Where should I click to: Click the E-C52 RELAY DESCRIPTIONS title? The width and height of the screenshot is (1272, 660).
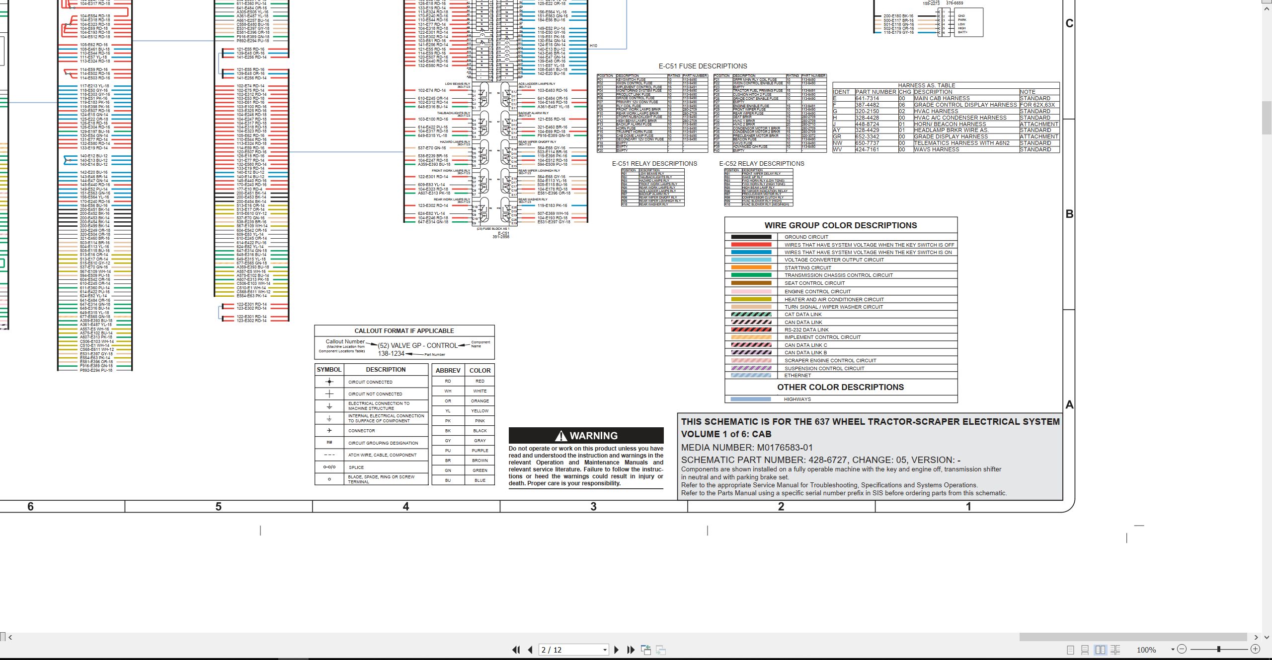[762, 163]
